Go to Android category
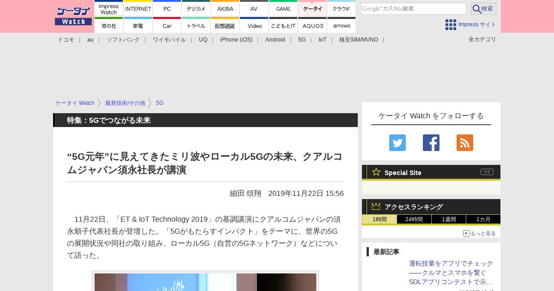 click(x=275, y=40)
